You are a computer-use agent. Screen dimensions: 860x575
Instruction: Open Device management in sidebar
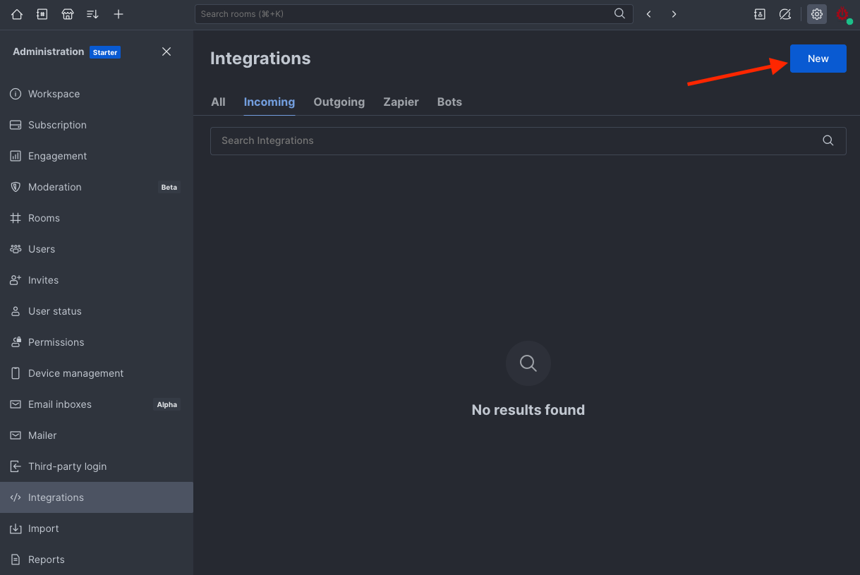[75, 373]
